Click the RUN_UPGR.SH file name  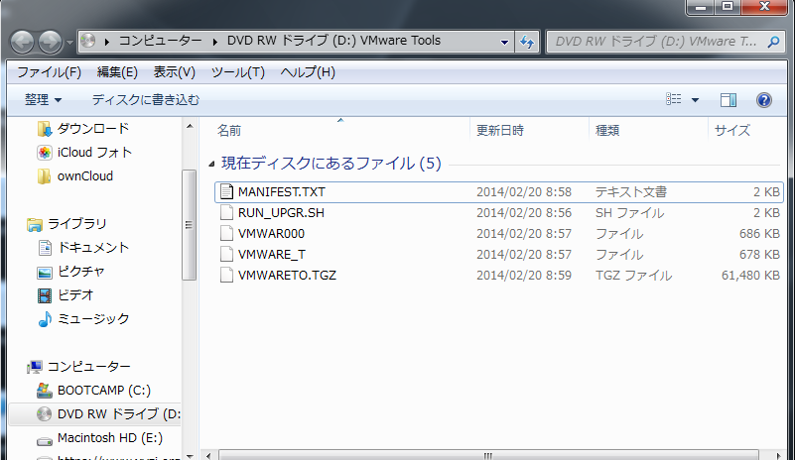pos(281,213)
